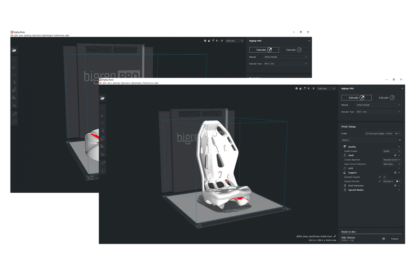Select Move tool in front window toolbar
Image resolution: width=418 pixels, height=260 pixels.
pyautogui.click(x=103, y=108)
